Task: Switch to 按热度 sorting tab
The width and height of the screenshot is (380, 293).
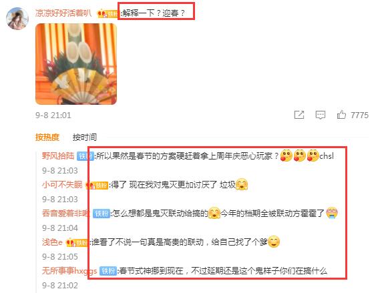Action: [47, 137]
